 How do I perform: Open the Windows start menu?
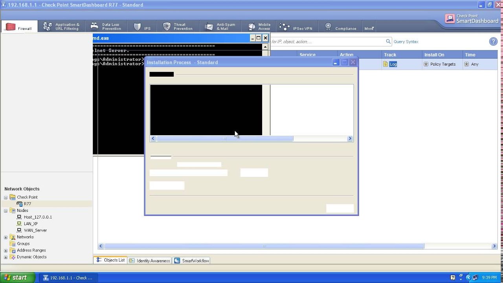(x=17, y=277)
